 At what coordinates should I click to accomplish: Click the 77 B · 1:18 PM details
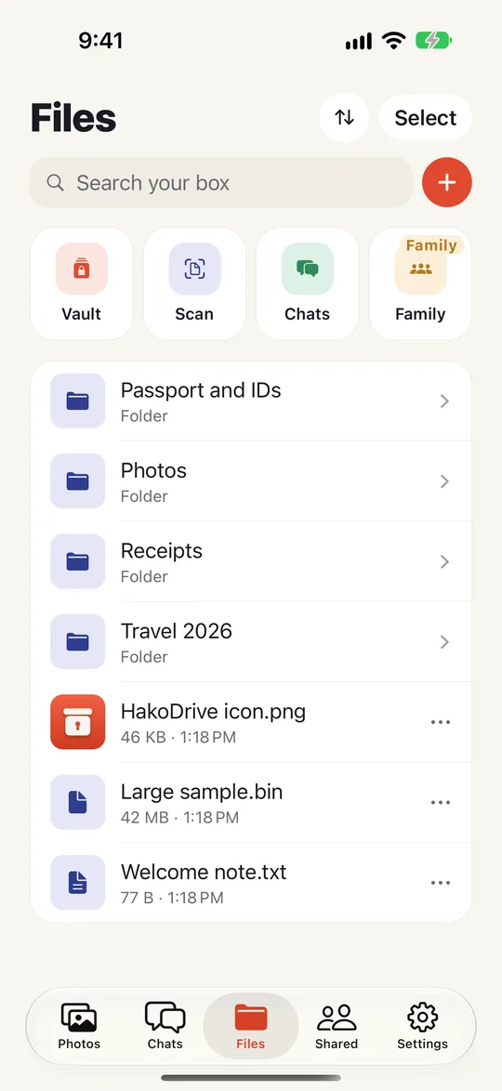pyautogui.click(x=172, y=898)
